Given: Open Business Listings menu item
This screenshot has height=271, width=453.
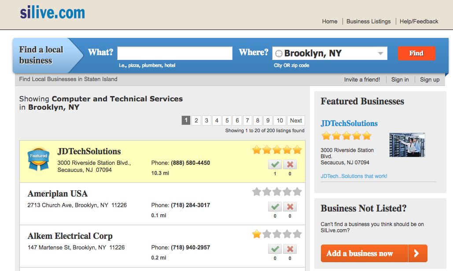Looking at the screenshot, I should pos(368,22).
